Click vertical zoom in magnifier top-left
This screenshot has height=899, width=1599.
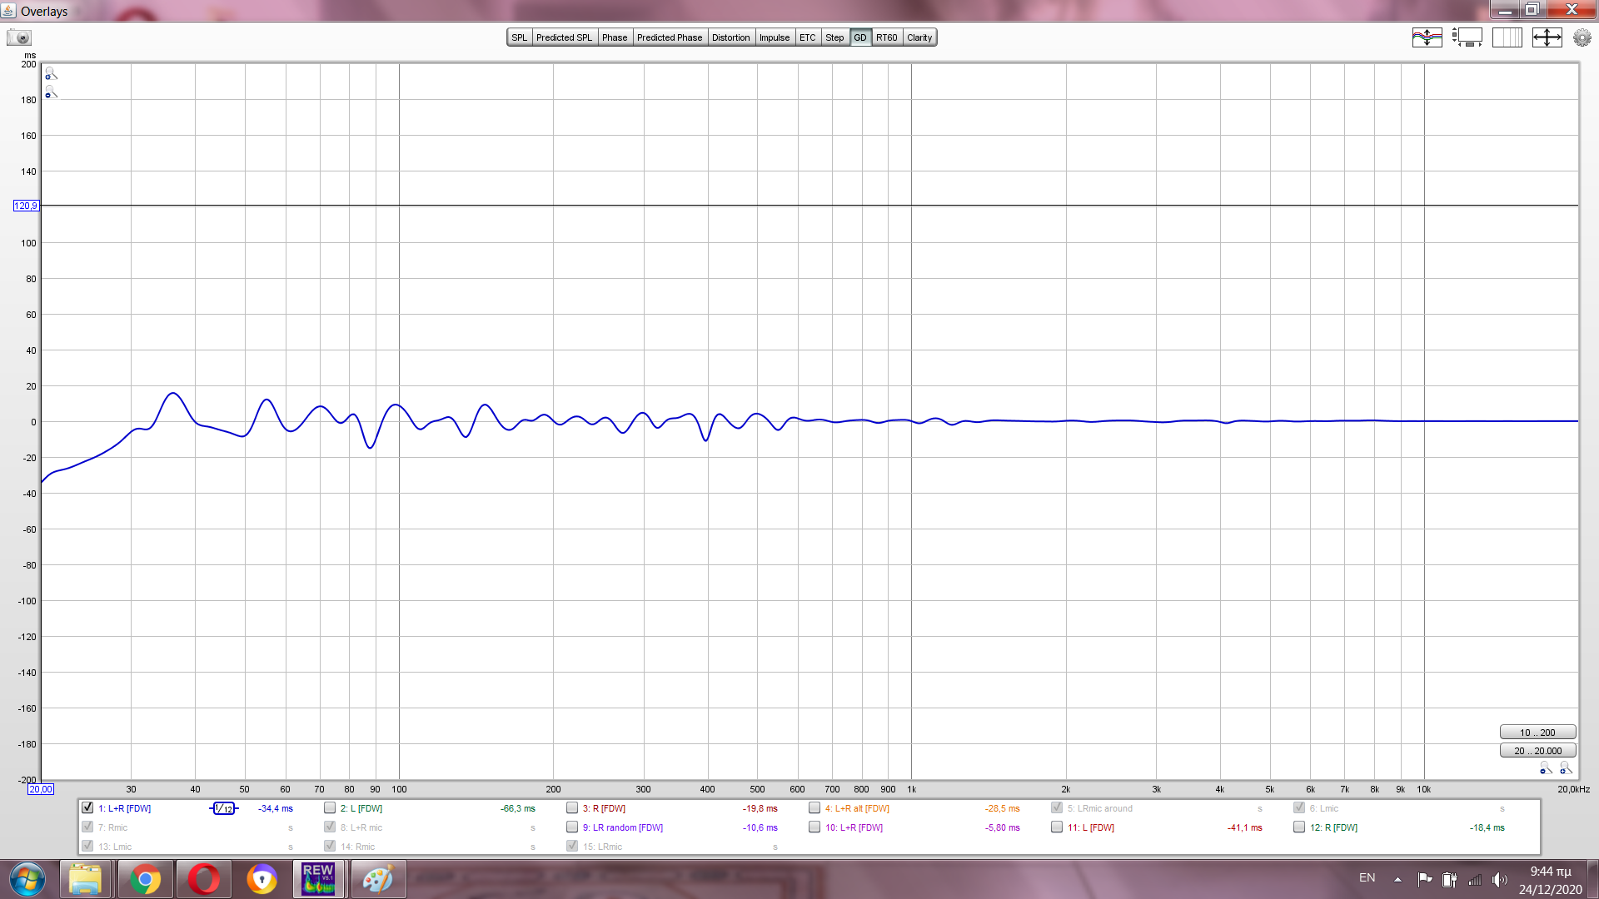[x=51, y=74]
